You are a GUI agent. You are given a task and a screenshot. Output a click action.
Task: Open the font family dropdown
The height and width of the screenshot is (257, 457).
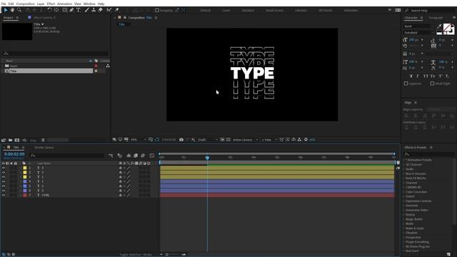click(419, 26)
